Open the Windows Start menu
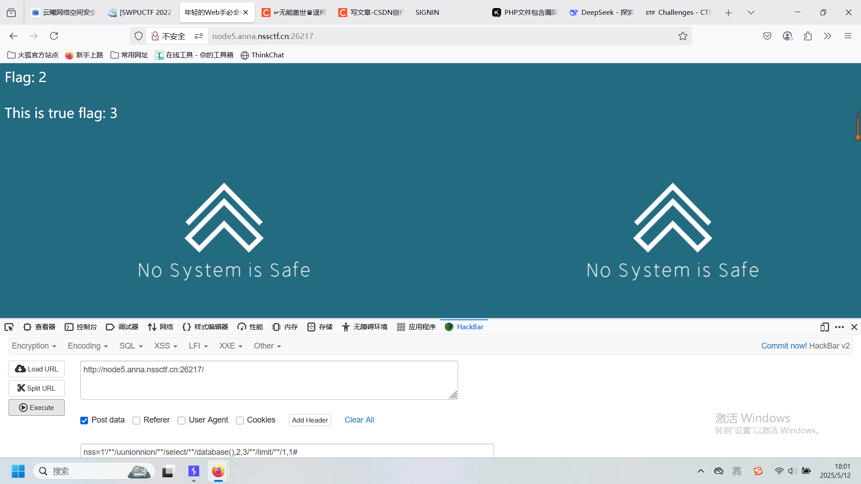 click(x=18, y=471)
